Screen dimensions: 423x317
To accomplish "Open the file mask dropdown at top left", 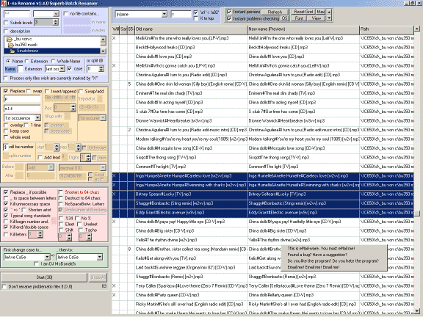I will 56,14.
